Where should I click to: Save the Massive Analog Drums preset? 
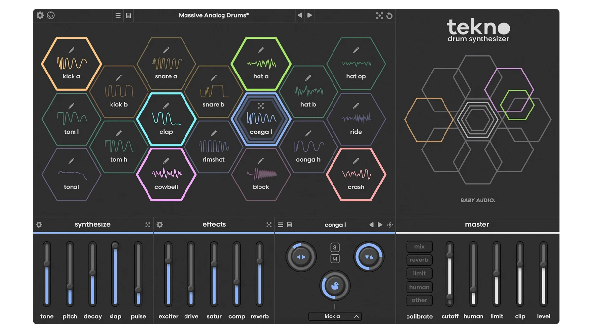pyautogui.click(x=128, y=15)
